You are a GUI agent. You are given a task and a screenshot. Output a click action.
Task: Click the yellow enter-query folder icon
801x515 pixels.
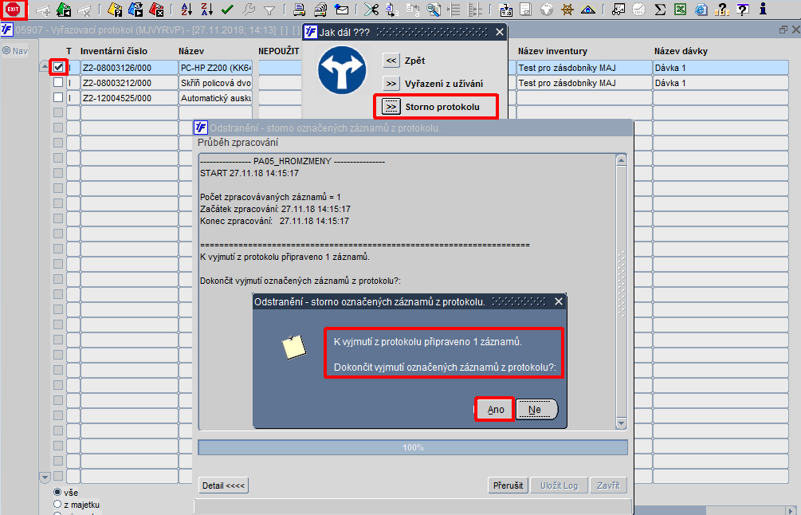point(115,10)
